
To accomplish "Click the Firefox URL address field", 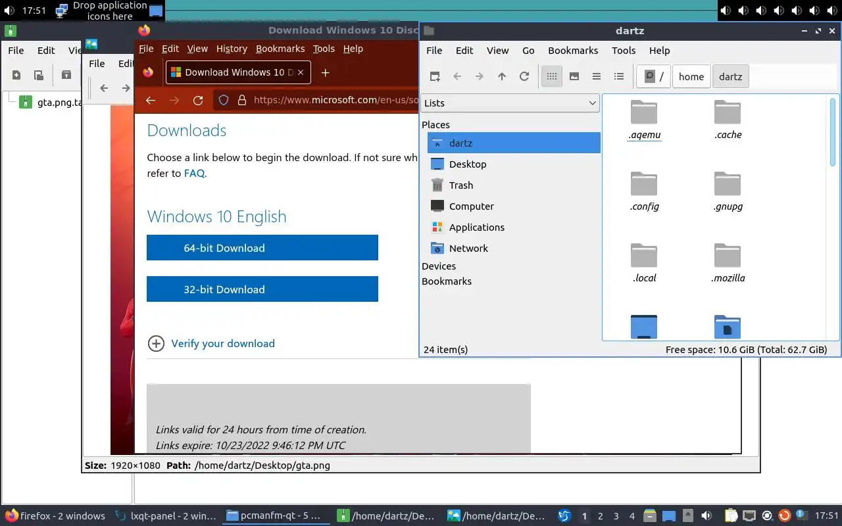I will 335,100.
